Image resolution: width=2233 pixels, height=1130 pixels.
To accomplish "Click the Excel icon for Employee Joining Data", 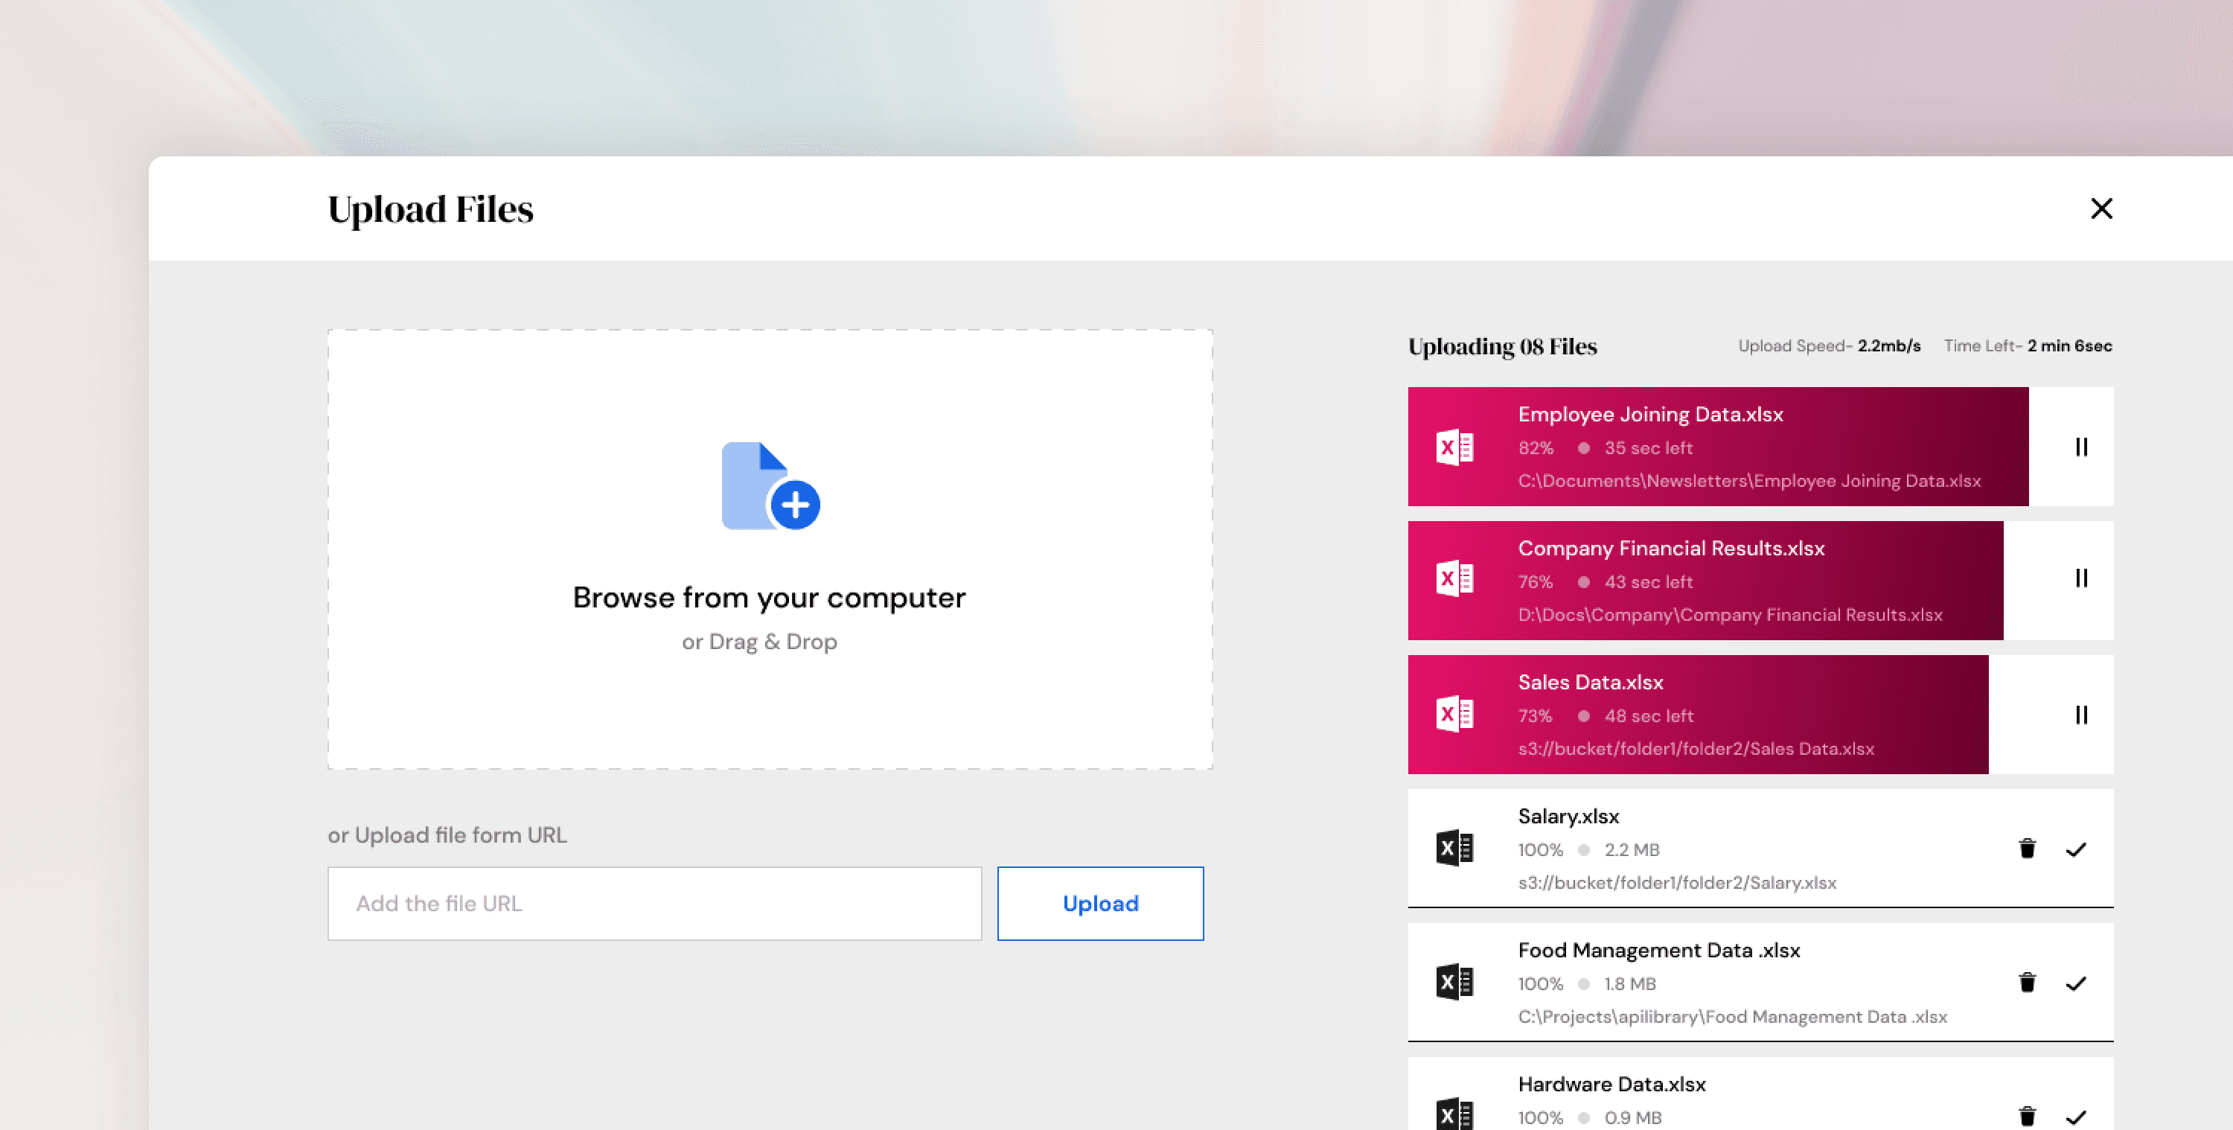I will pos(1454,447).
